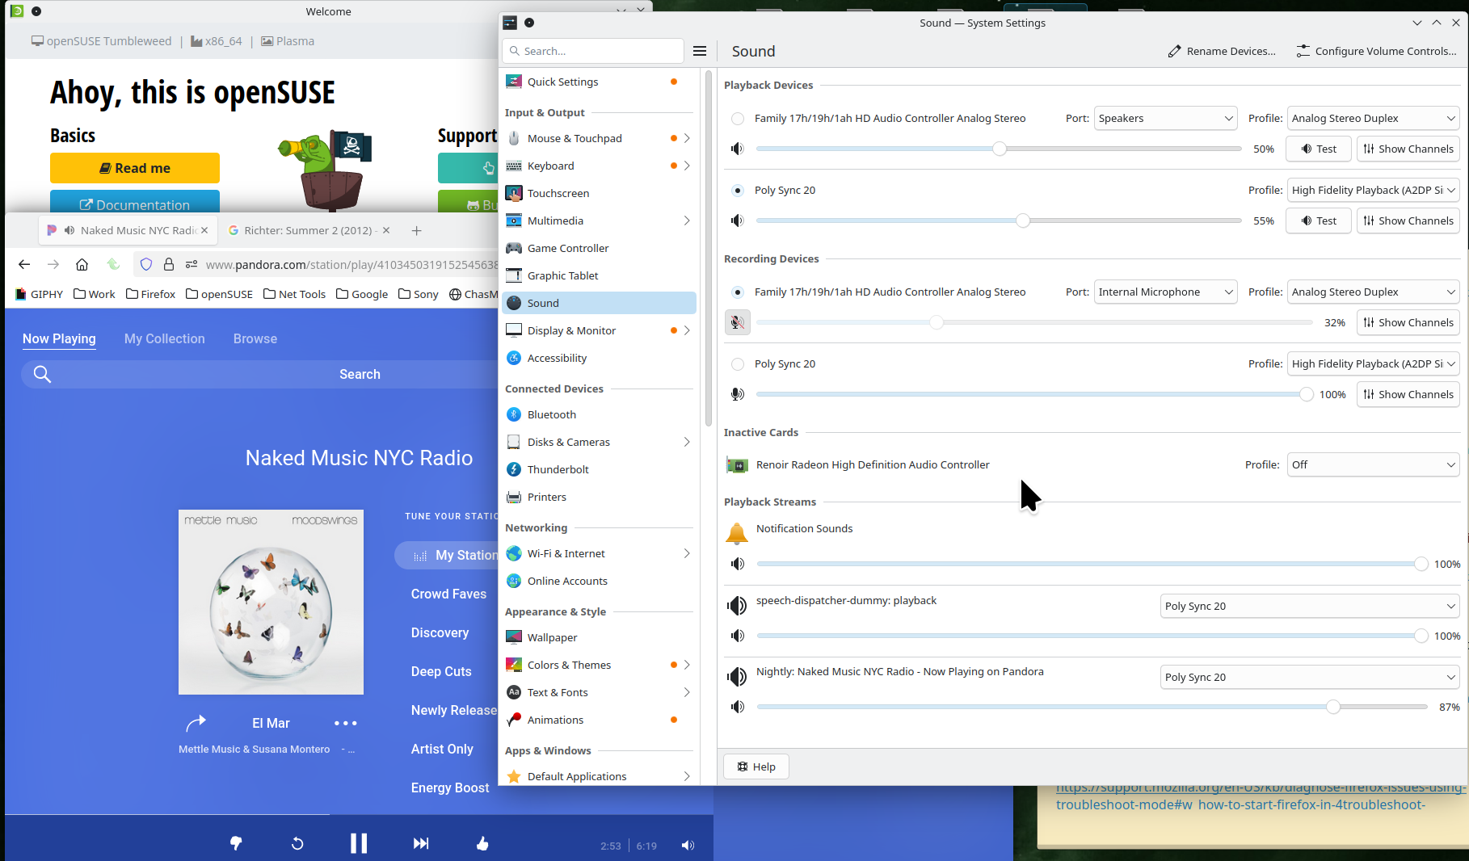Image resolution: width=1469 pixels, height=861 pixels.
Task: Change output device for Pandora playback stream
Action: pyautogui.click(x=1309, y=677)
